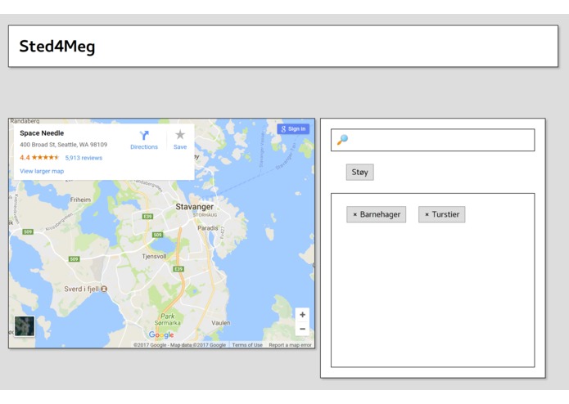Remove the Turstier tag
The image size is (569, 404).
tap(427, 214)
